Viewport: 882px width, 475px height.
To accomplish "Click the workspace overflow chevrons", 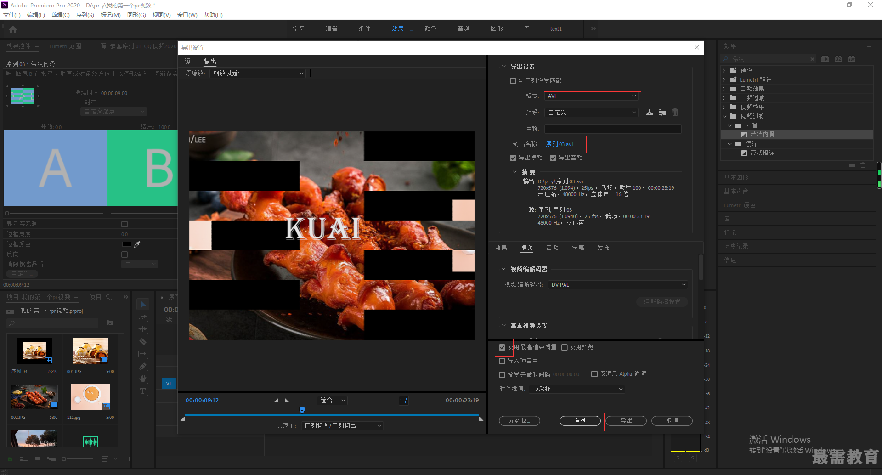I will (594, 29).
